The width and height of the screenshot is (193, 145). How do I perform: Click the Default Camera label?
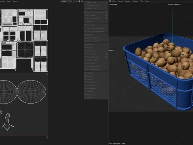[175, 4]
